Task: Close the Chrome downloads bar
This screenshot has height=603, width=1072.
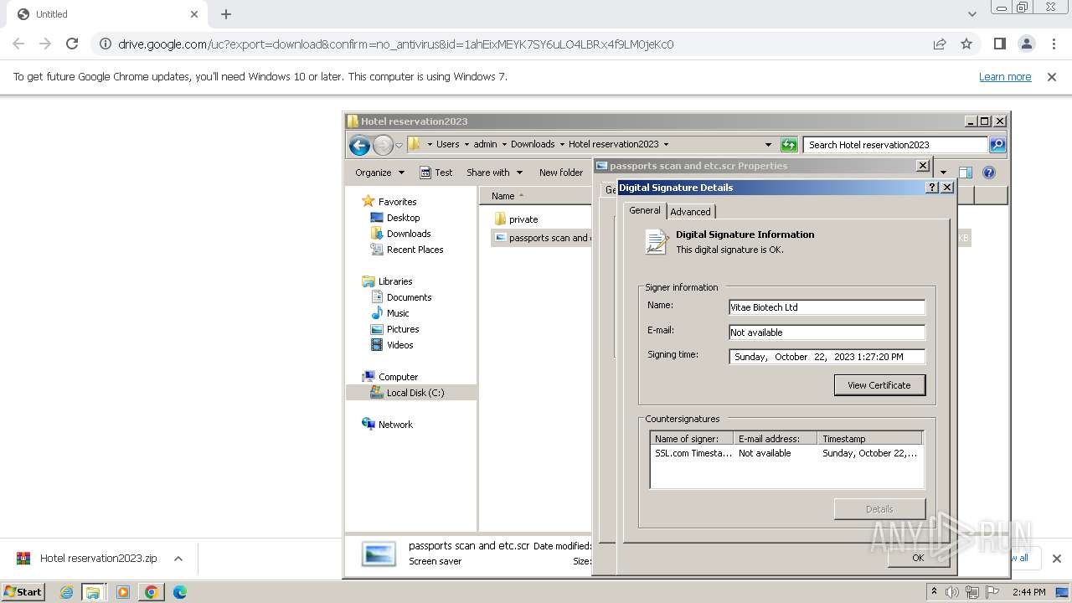Action: pyautogui.click(x=1056, y=559)
